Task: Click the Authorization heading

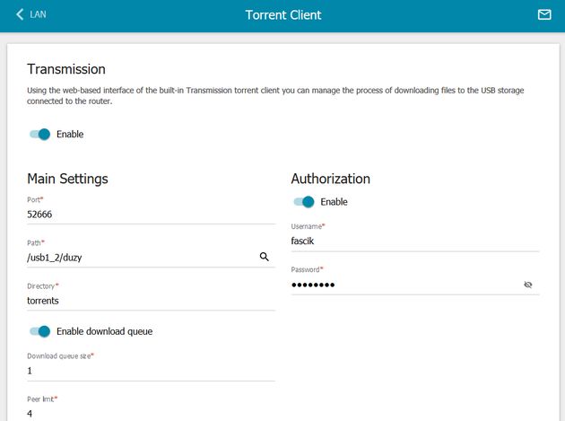Action: (x=330, y=179)
